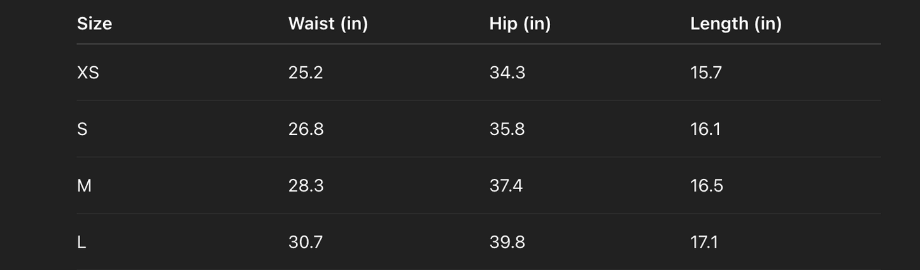Viewport: 920px width, 270px height.
Task: Click the L hip value 39.8
Action: coord(507,243)
